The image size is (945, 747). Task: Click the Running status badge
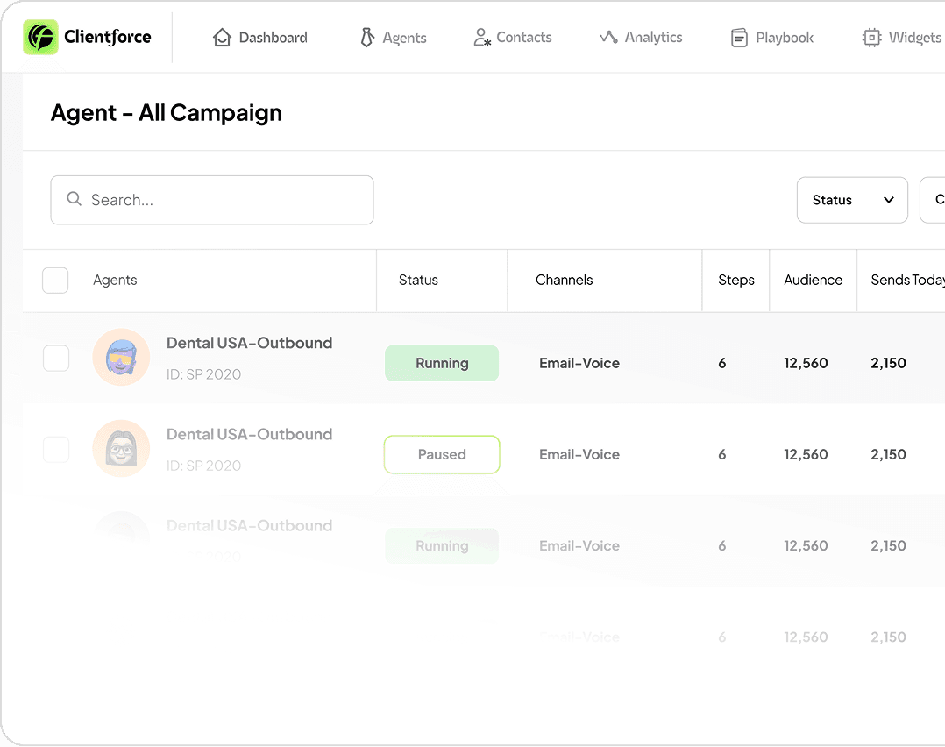pyautogui.click(x=442, y=363)
